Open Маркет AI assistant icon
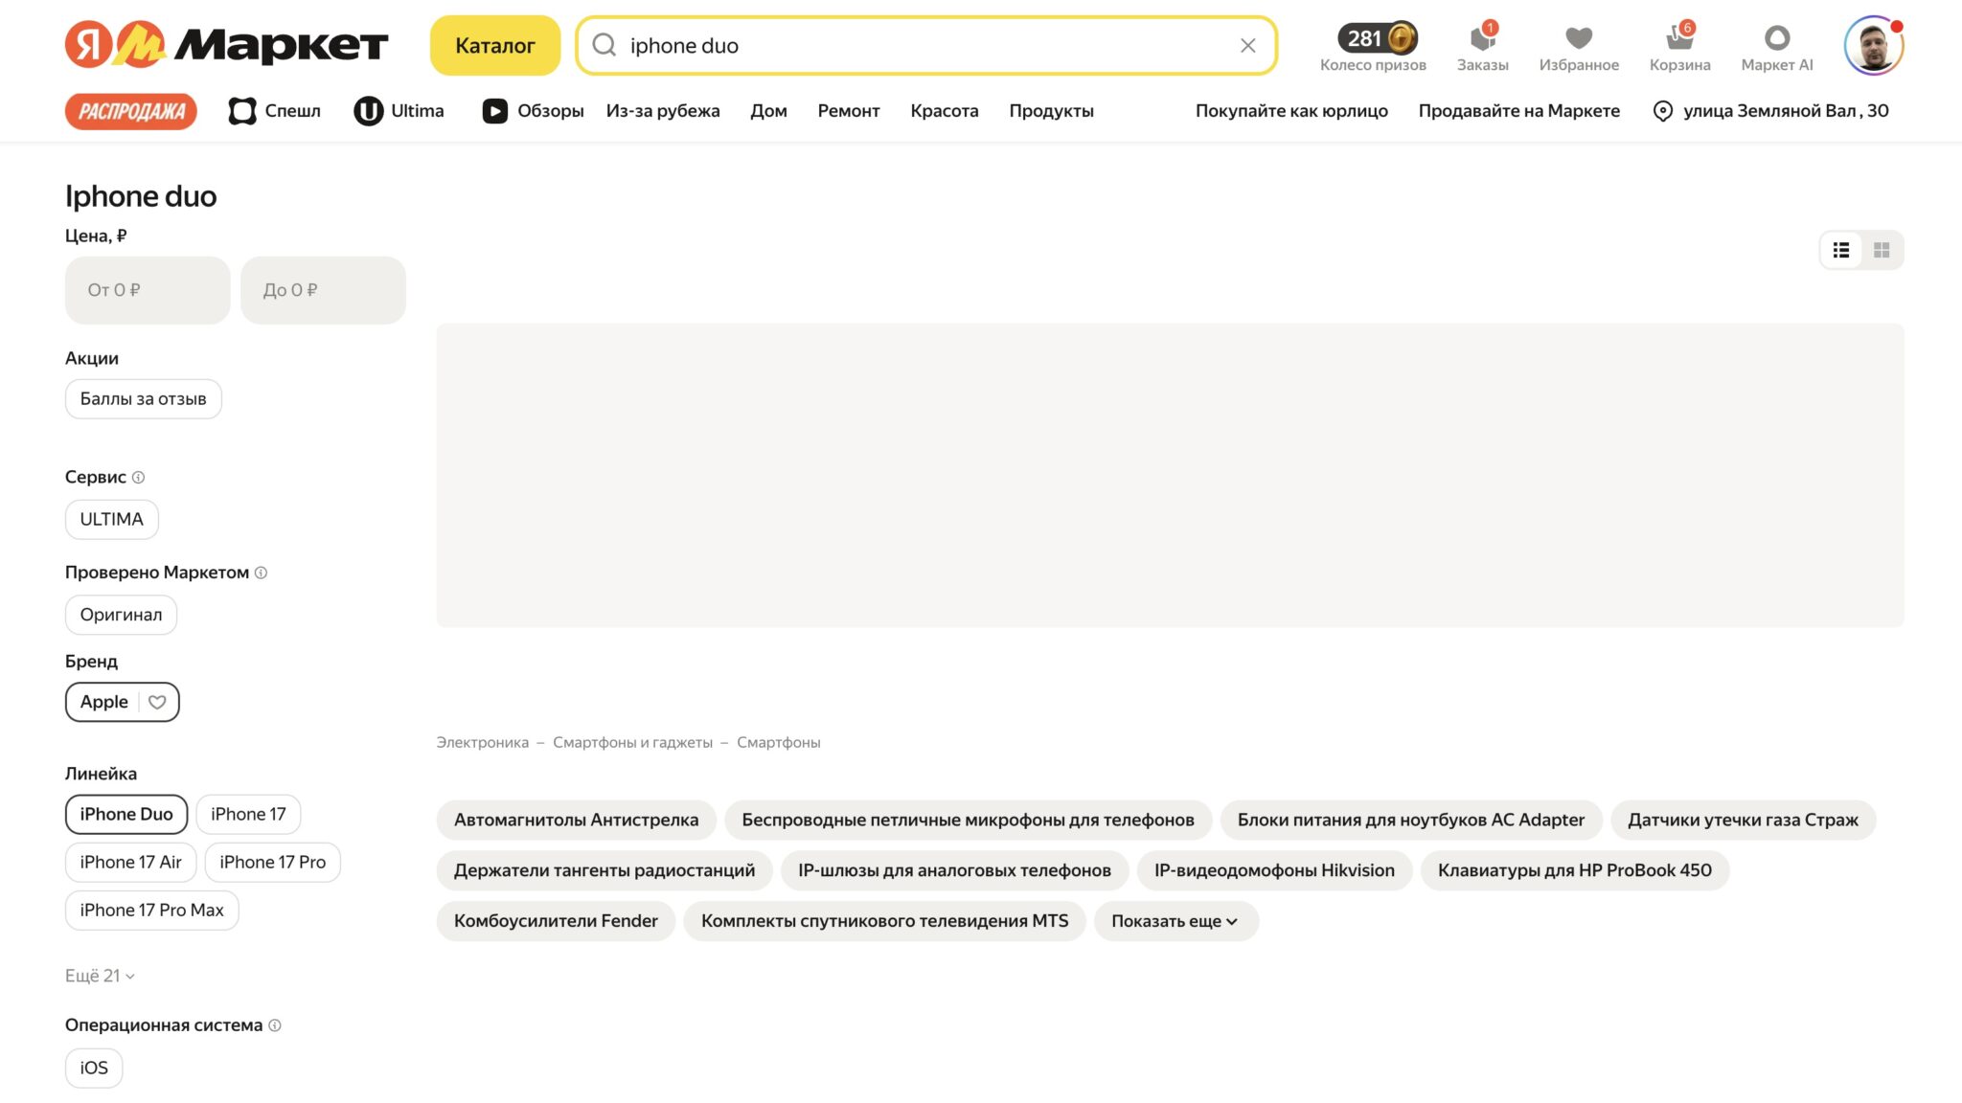The image size is (1962, 1103). pyautogui.click(x=1776, y=47)
